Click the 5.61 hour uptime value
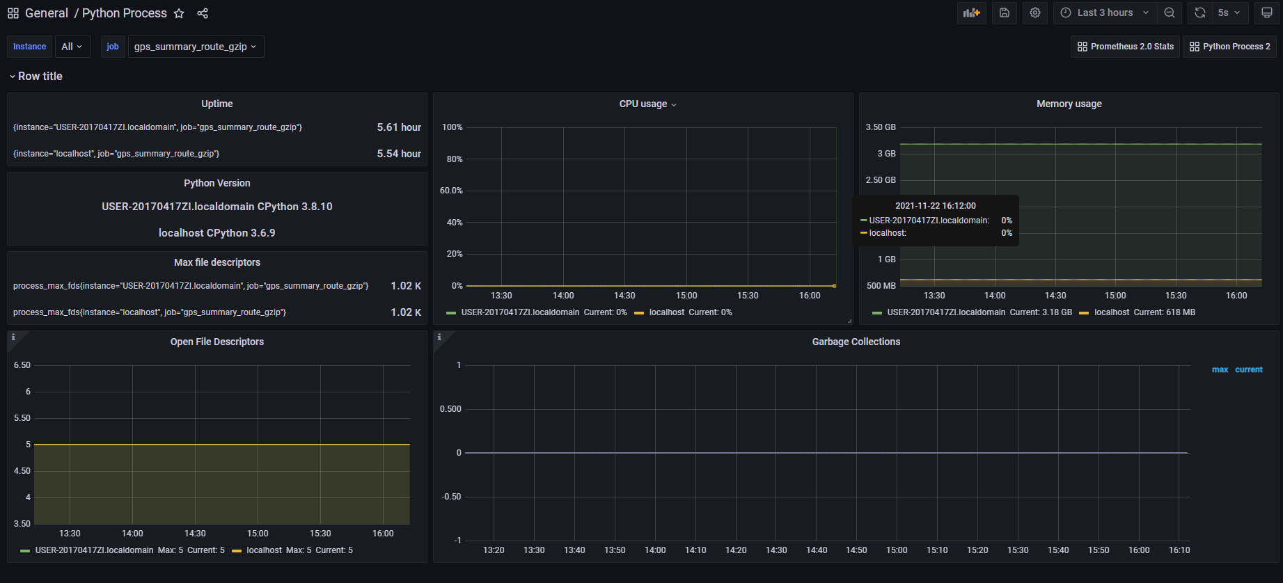 pyautogui.click(x=399, y=127)
